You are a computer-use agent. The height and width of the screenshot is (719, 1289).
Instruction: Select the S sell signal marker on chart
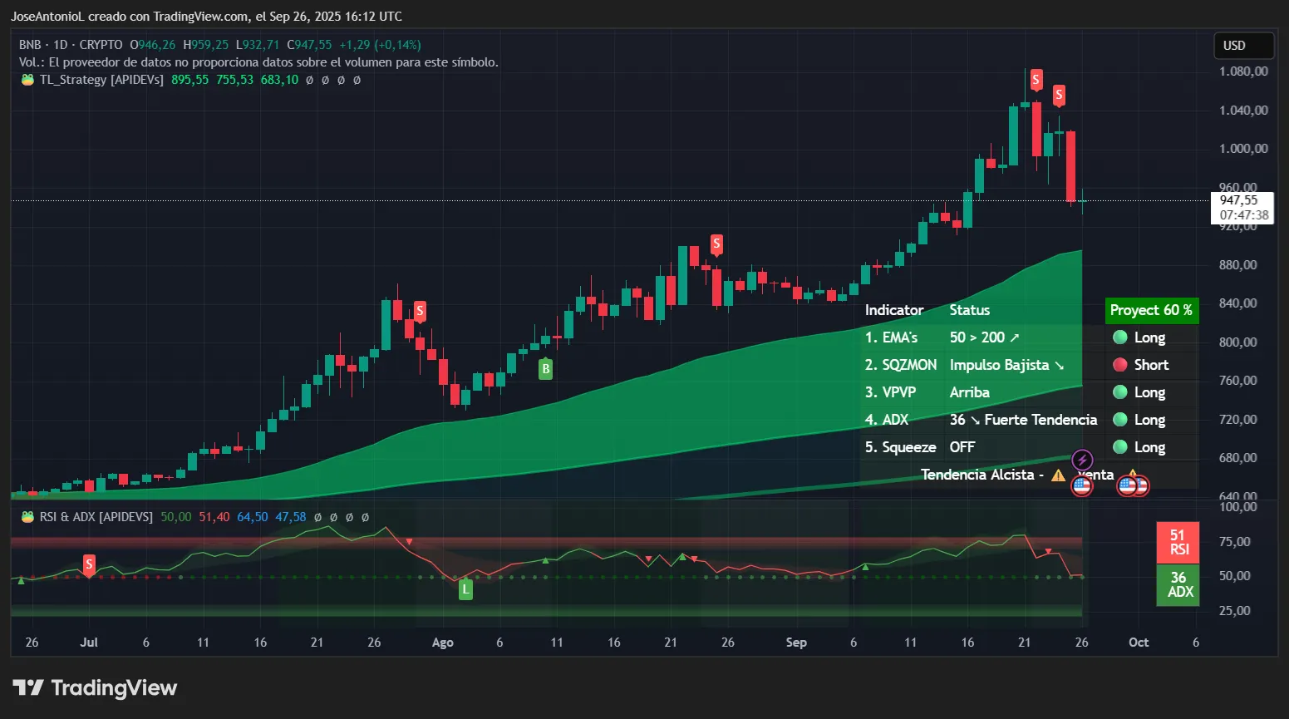[716, 244]
